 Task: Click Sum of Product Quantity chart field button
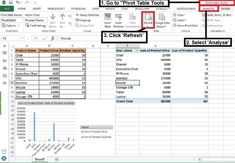(59, 103)
